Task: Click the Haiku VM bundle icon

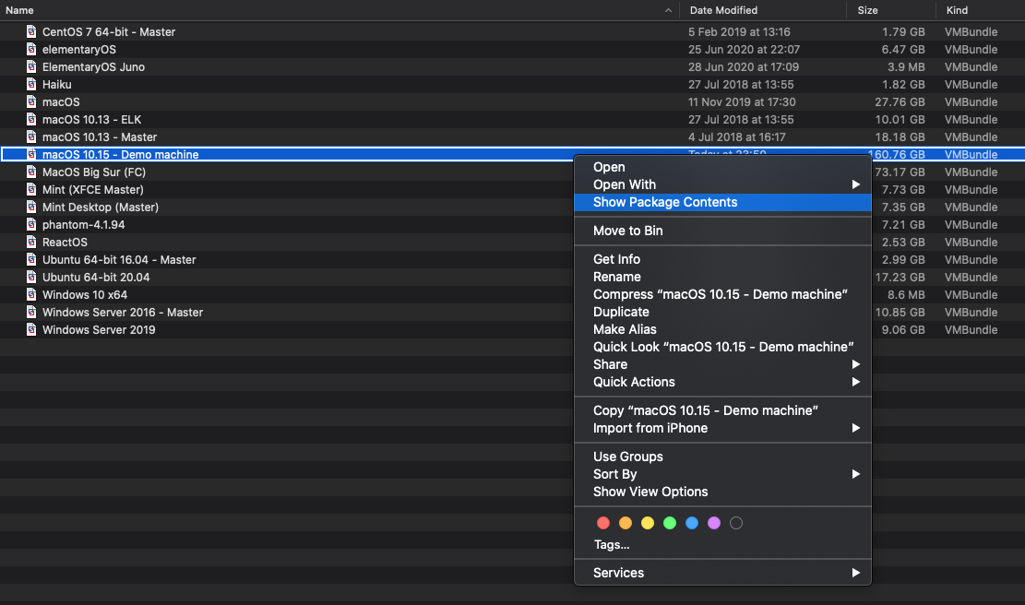Action: pos(31,84)
